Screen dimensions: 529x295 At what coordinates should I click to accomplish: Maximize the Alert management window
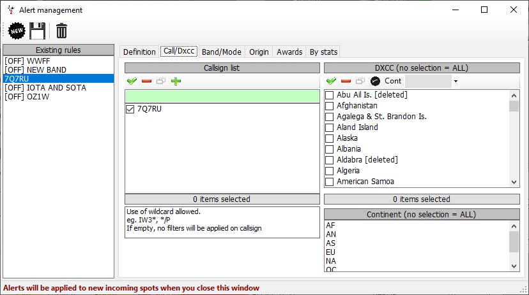484,10
